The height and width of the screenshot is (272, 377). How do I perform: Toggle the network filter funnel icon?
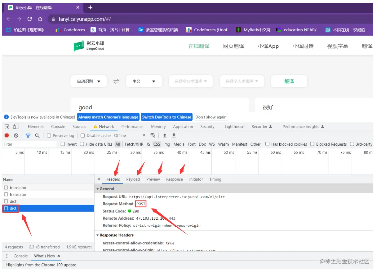(x=28, y=135)
